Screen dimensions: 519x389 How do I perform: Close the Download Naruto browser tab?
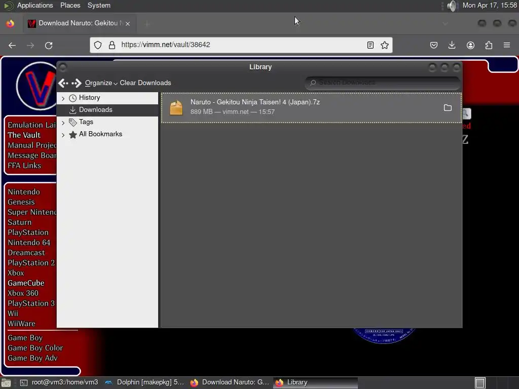128,23
